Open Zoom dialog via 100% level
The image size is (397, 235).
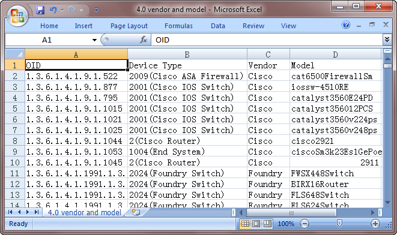point(286,224)
